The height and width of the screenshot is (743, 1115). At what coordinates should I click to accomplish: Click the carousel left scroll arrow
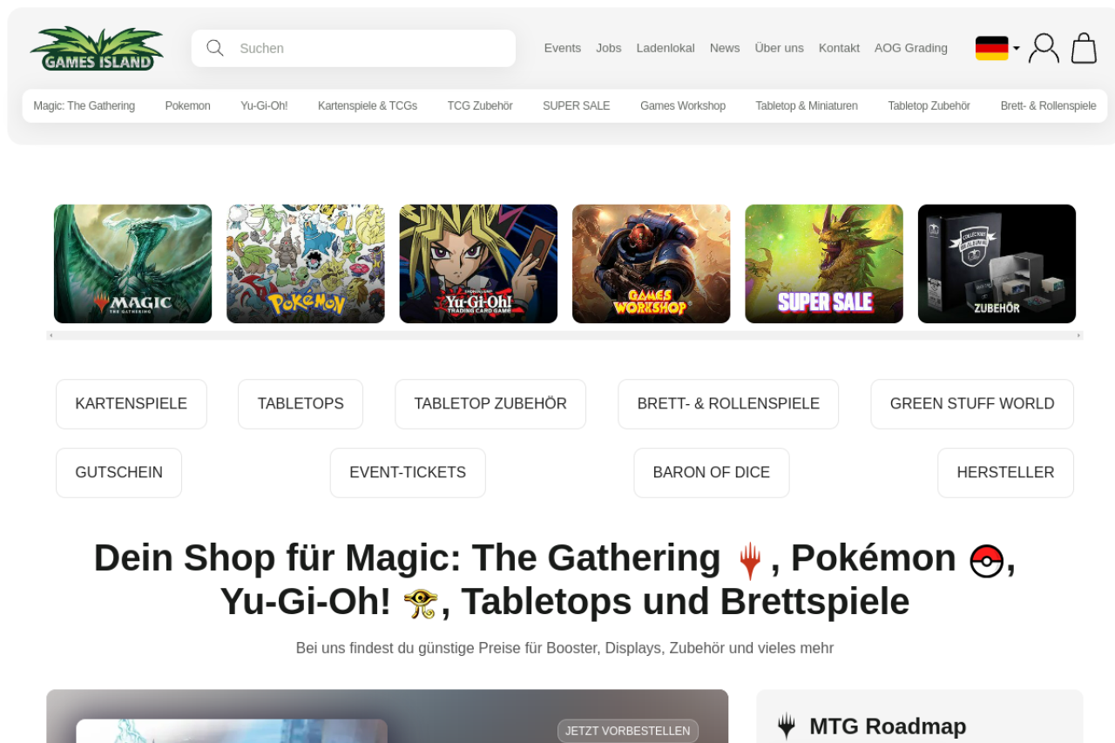coord(51,335)
